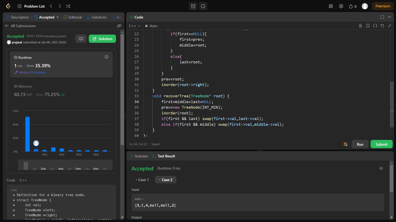Click the Premium button
This screenshot has width=396, height=222.
pos(383,6)
